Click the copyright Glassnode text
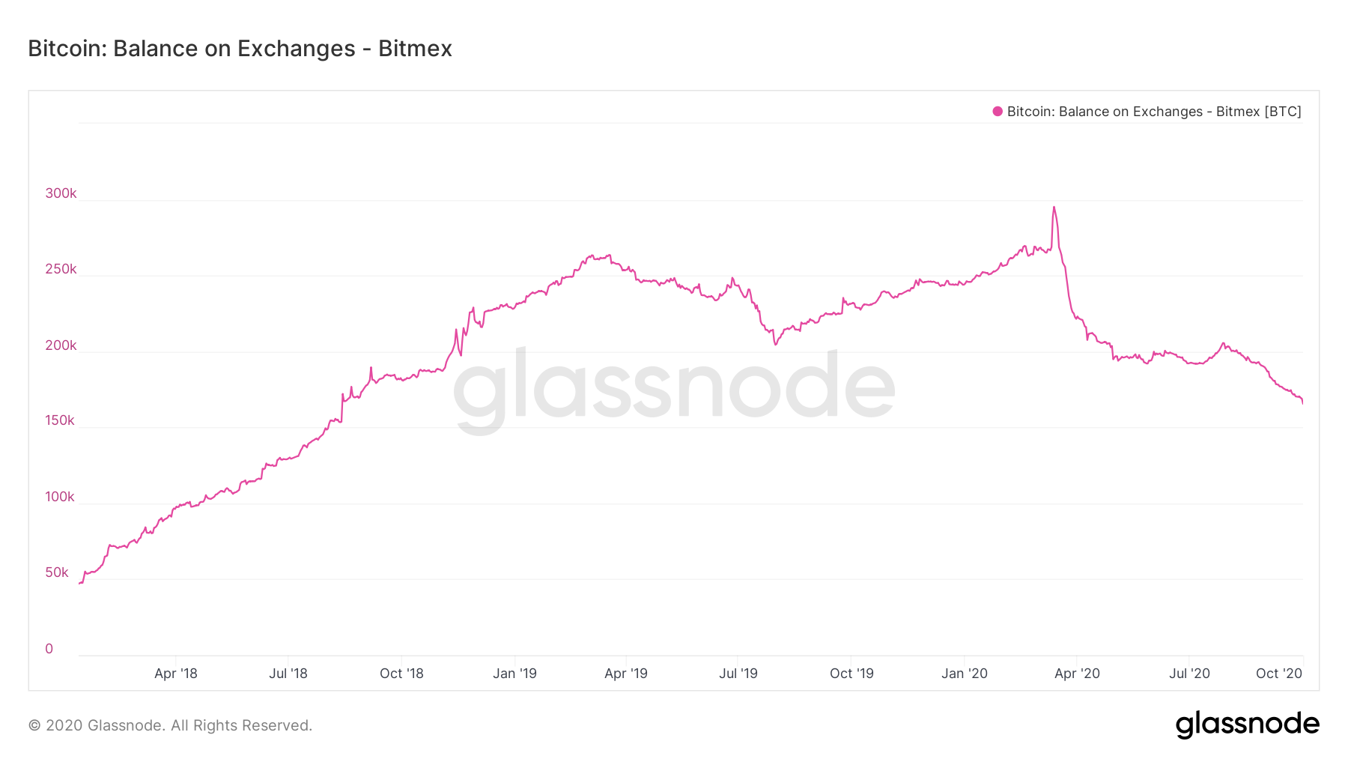 (x=170, y=725)
